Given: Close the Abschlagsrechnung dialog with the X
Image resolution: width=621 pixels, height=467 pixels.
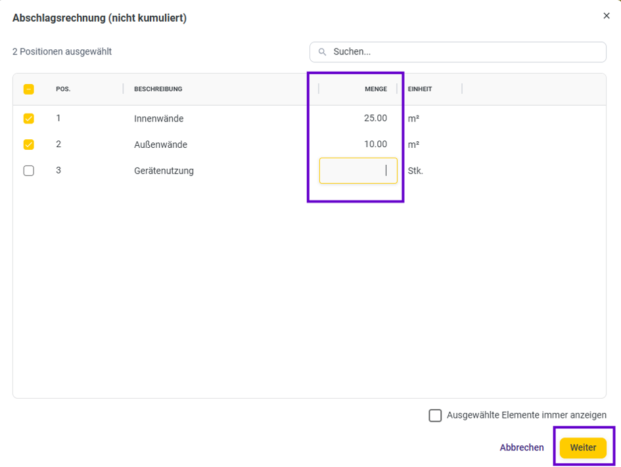Looking at the screenshot, I should coord(607,16).
